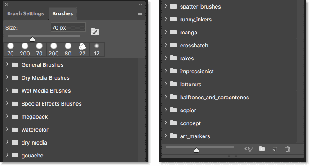Screen dimensions: 310x166
Task: Select the first recent brush preset sized 70
Action: [10, 50]
